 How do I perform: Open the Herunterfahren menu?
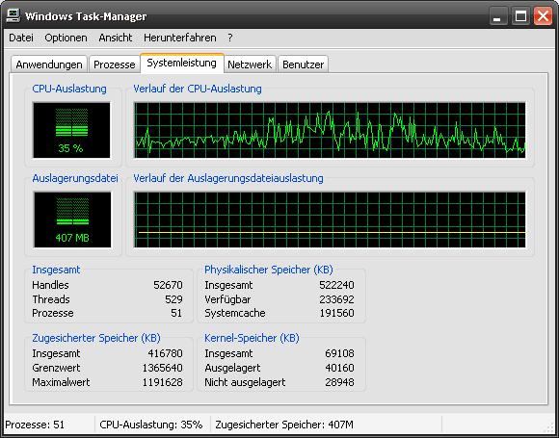(x=180, y=38)
